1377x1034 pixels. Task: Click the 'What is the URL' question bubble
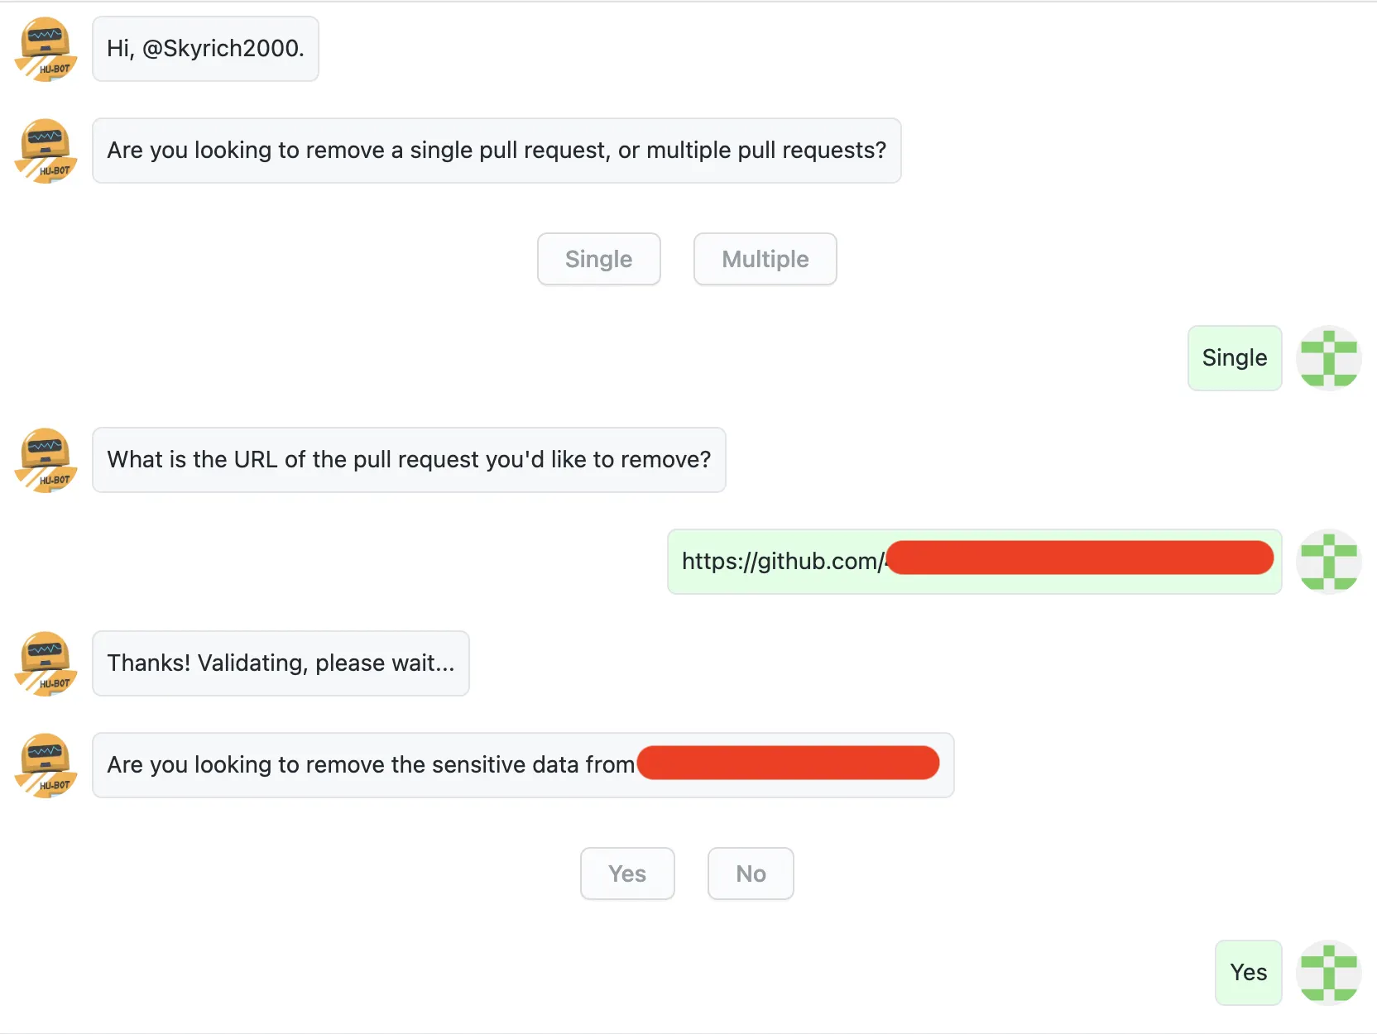pos(409,460)
